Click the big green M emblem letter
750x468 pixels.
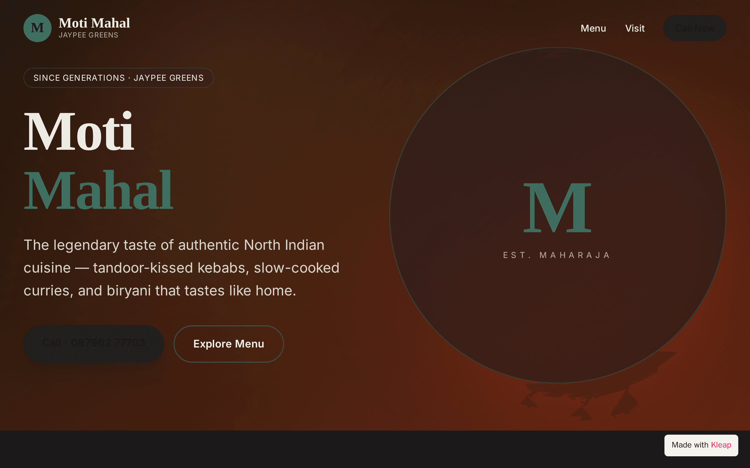click(557, 208)
